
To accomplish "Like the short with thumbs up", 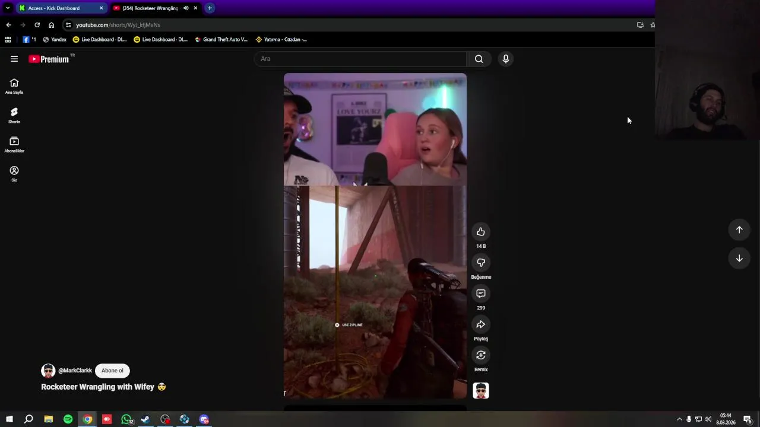I will (481, 232).
